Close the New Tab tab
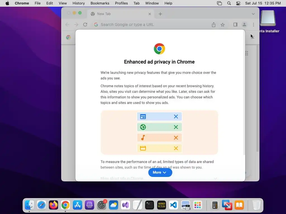286x214 pixels. tap(150, 14)
